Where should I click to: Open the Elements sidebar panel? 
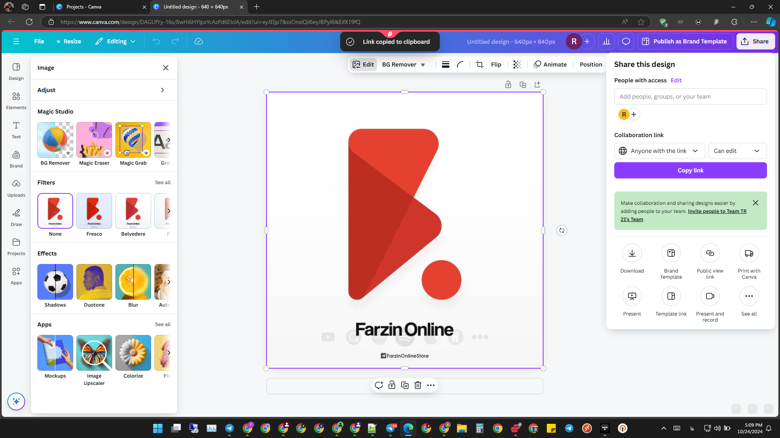(16, 101)
